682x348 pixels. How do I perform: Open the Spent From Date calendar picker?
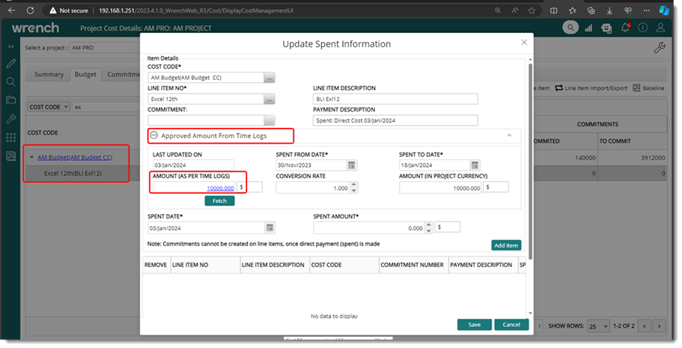(x=351, y=165)
